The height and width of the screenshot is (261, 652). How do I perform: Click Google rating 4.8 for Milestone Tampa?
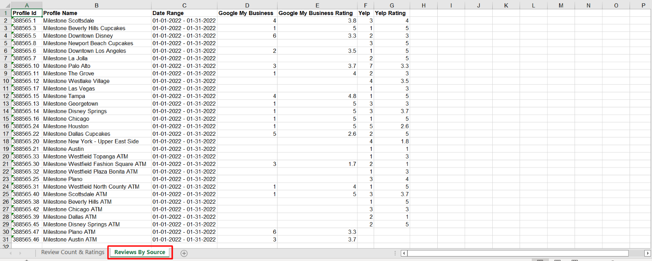[317, 96]
